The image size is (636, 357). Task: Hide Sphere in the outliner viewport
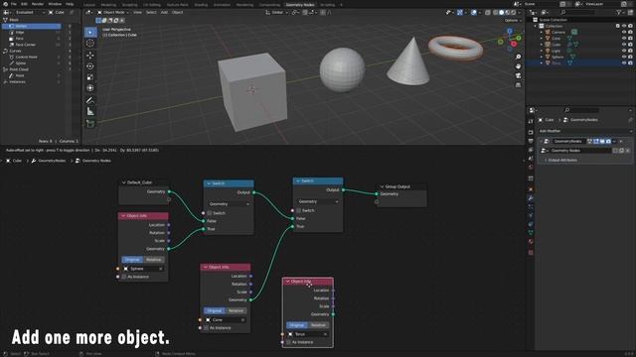(x=624, y=57)
